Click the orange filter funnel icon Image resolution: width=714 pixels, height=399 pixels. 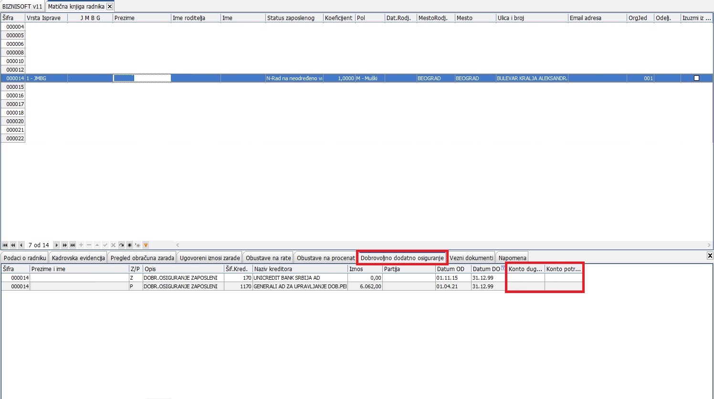pyautogui.click(x=146, y=245)
